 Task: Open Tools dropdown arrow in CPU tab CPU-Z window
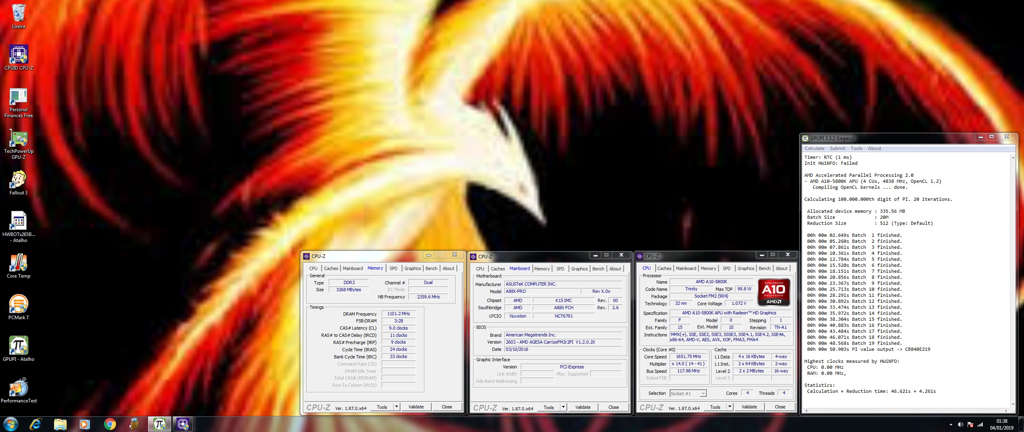coord(730,407)
